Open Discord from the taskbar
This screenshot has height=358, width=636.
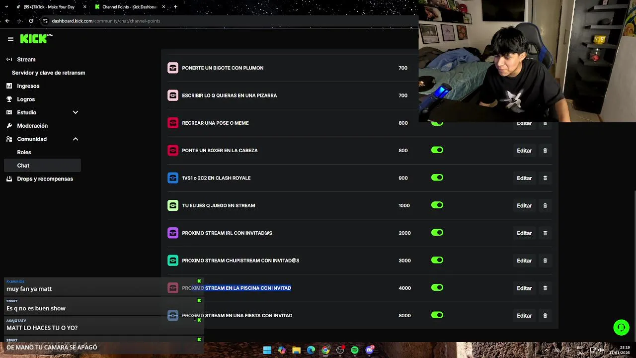click(369, 350)
